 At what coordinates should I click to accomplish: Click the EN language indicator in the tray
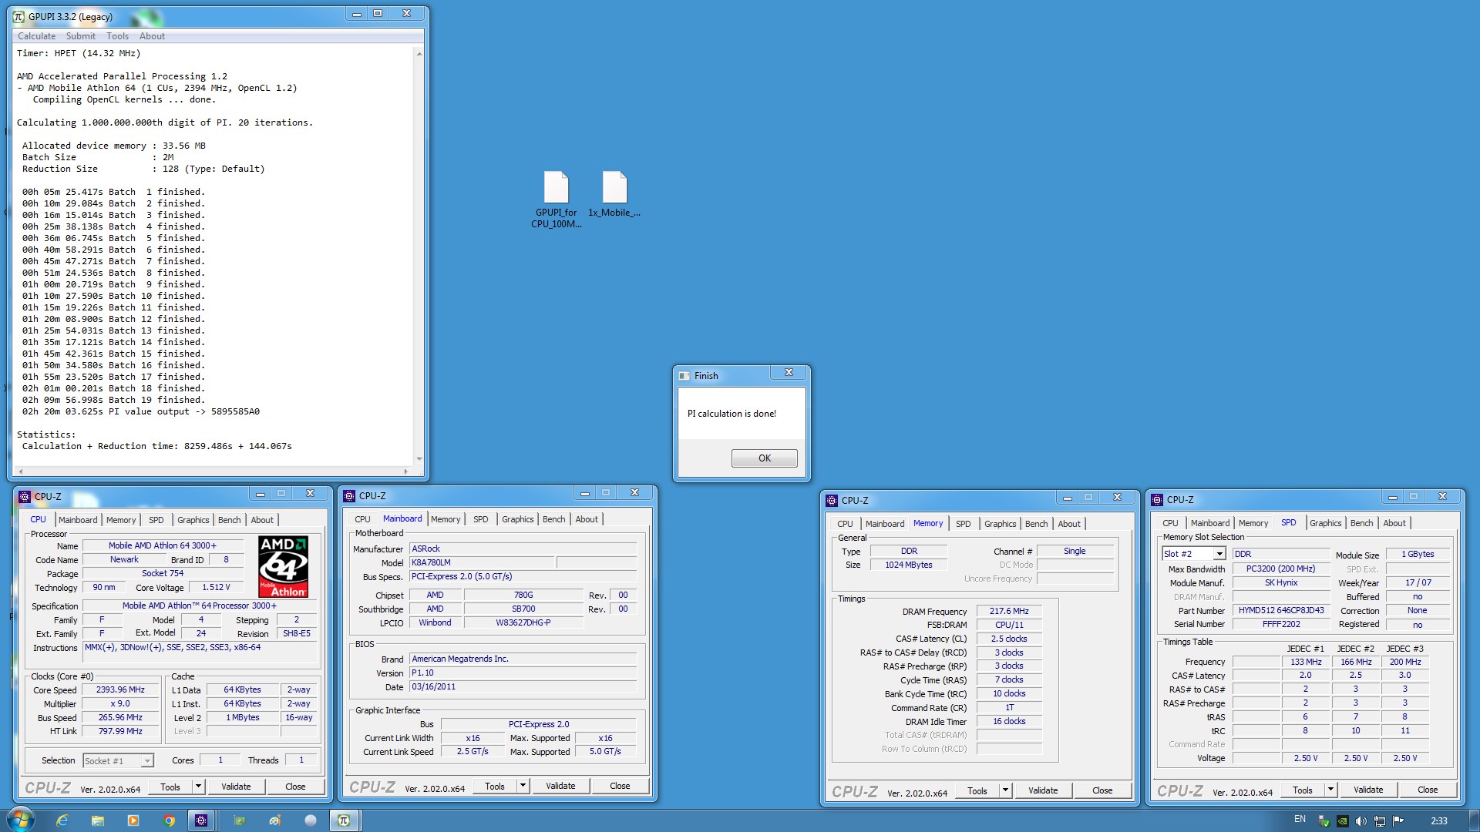click(x=1300, y=819)
